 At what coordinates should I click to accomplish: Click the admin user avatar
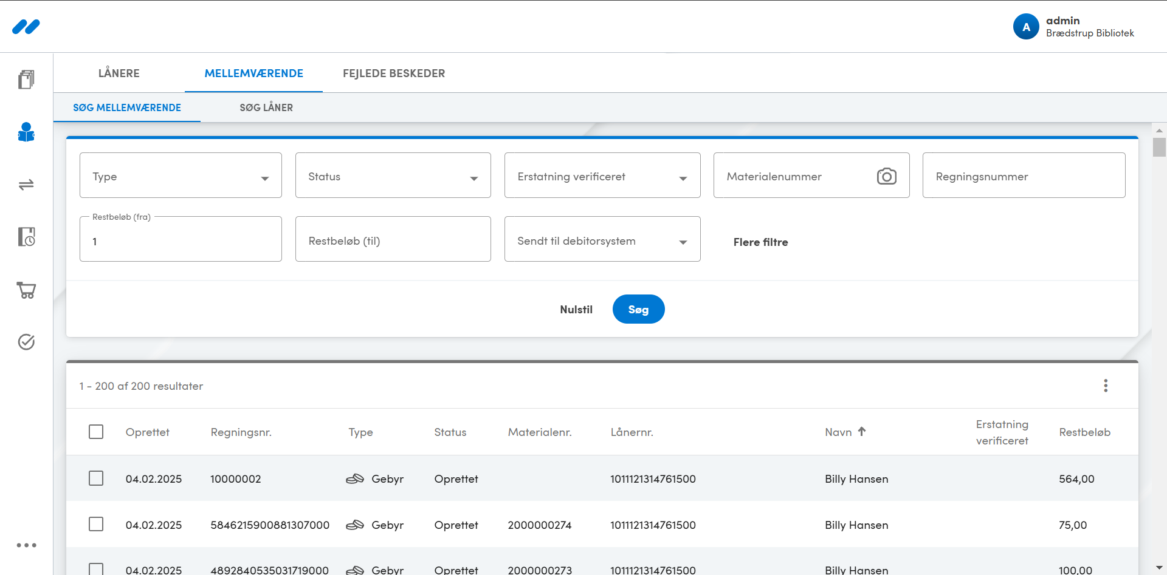pyautogui.click(x=1026, y=27)
